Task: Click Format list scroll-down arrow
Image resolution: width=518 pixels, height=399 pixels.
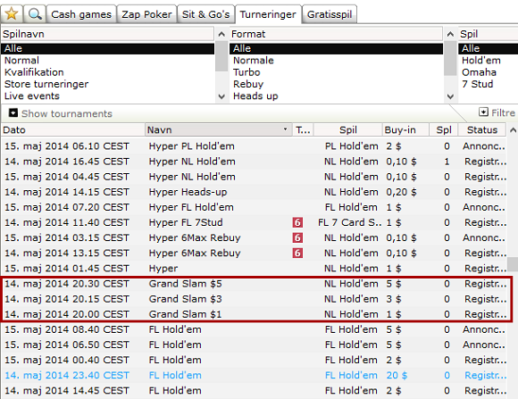Action: (x=450, y=96)
